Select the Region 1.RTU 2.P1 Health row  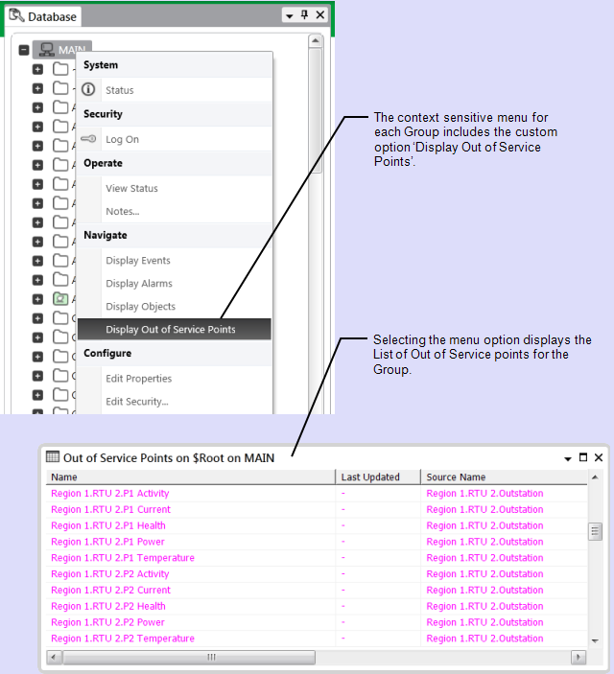coord(108,525)
